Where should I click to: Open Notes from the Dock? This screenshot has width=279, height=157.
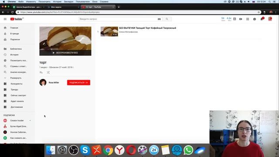point(165,150)
